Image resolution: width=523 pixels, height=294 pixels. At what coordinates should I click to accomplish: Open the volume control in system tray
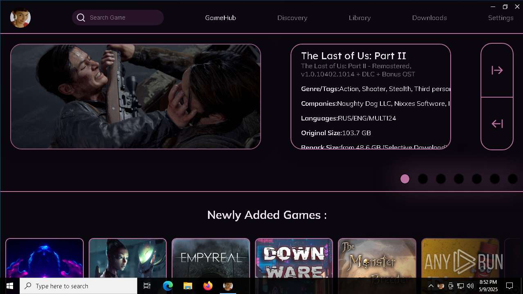pyautogui.click(x=470, y=286)
